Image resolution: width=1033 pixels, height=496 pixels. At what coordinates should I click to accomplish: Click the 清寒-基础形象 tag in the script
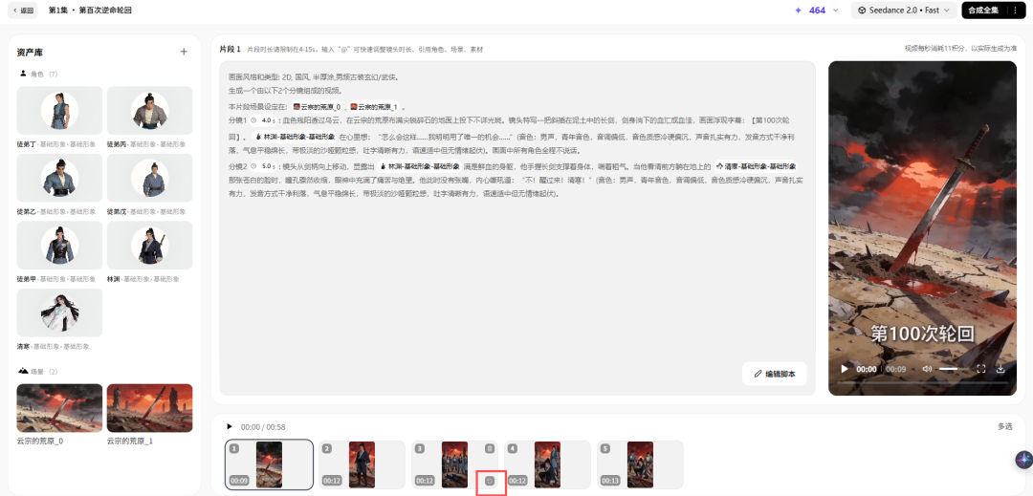coord(757,166)
